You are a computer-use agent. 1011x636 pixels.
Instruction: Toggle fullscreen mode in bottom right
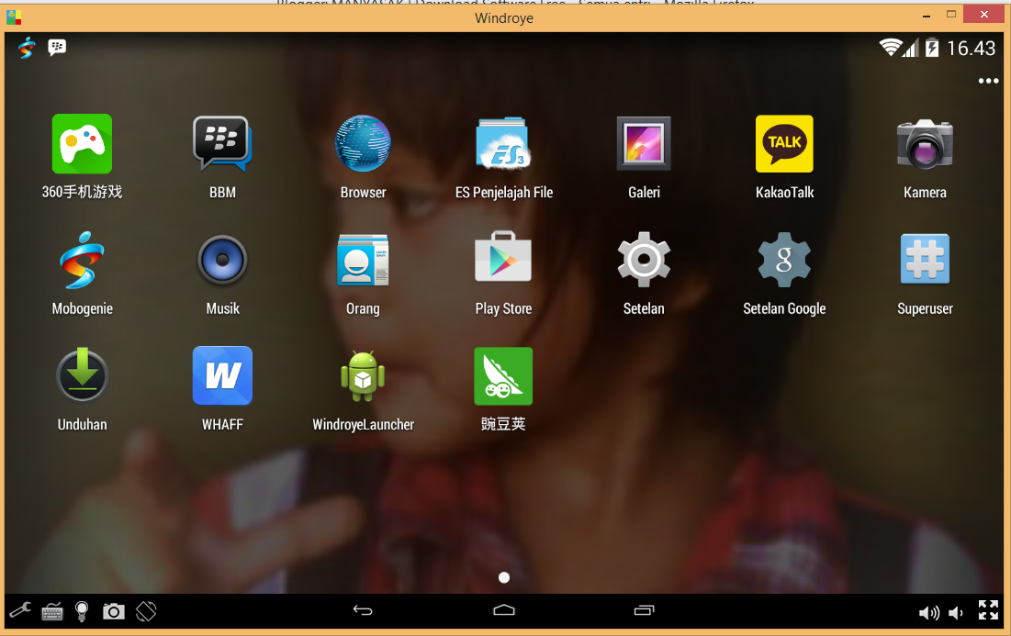tap(988, 609)
